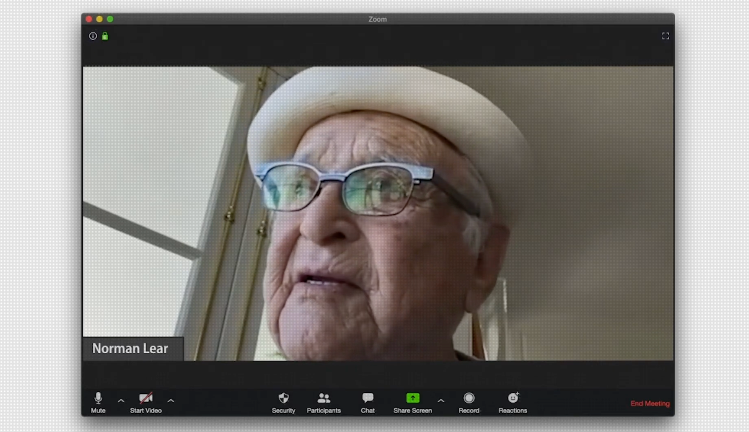Minimize the Zoom window with yellow button
The height and width of the screenshot is (432, 749).
(x=99, y=19)
